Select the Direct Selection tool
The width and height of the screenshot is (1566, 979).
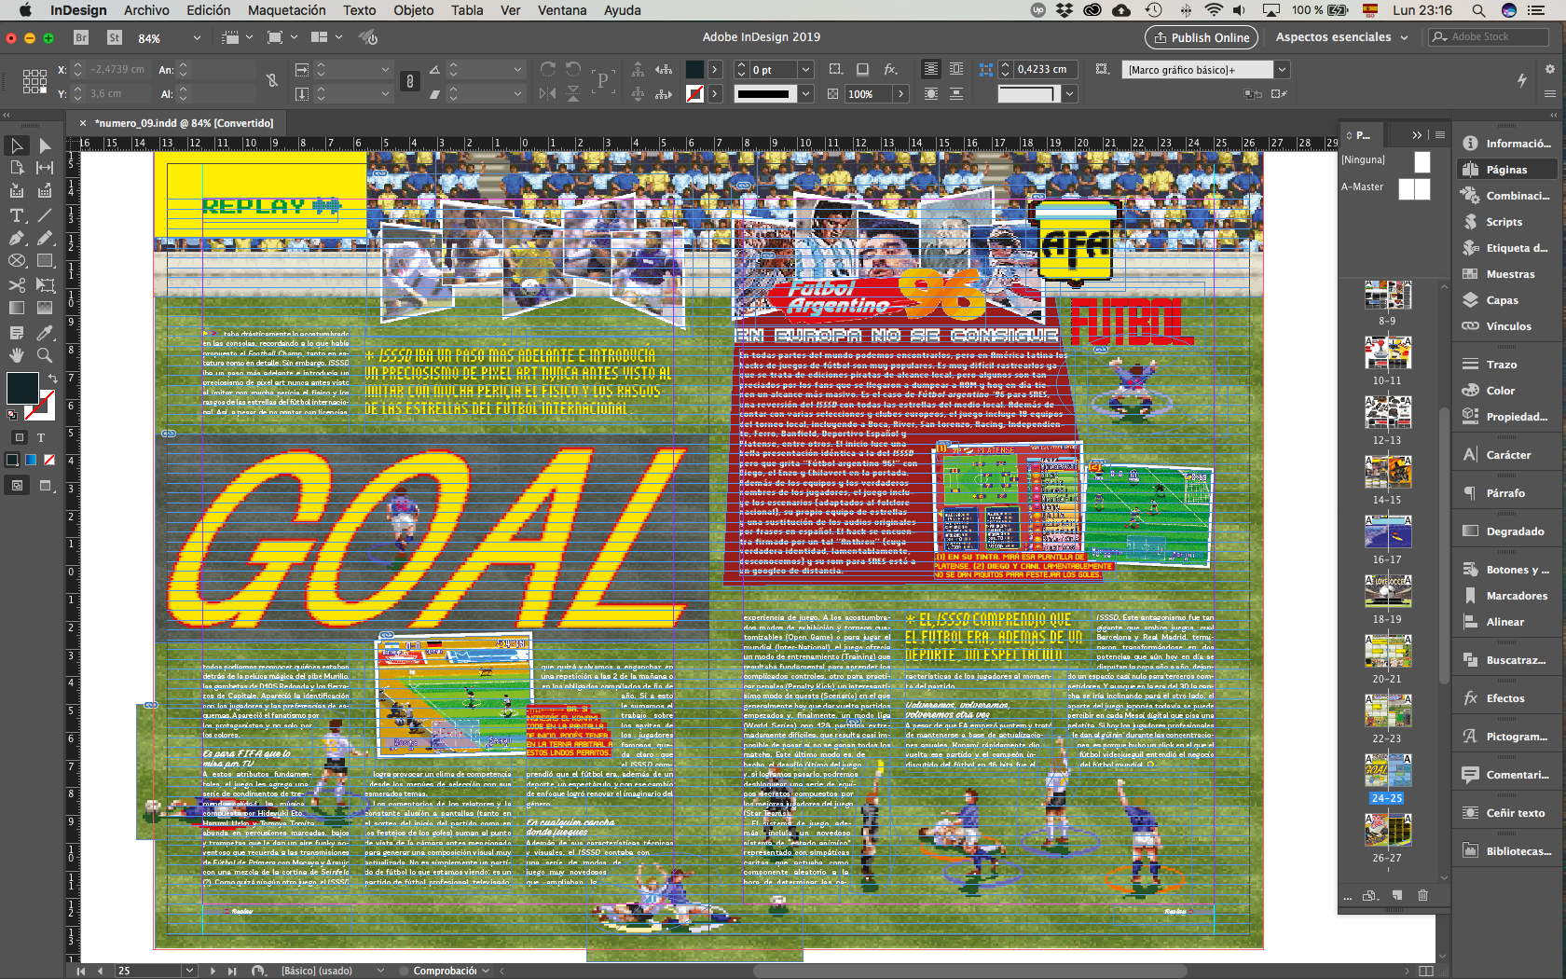coord(45,145)
